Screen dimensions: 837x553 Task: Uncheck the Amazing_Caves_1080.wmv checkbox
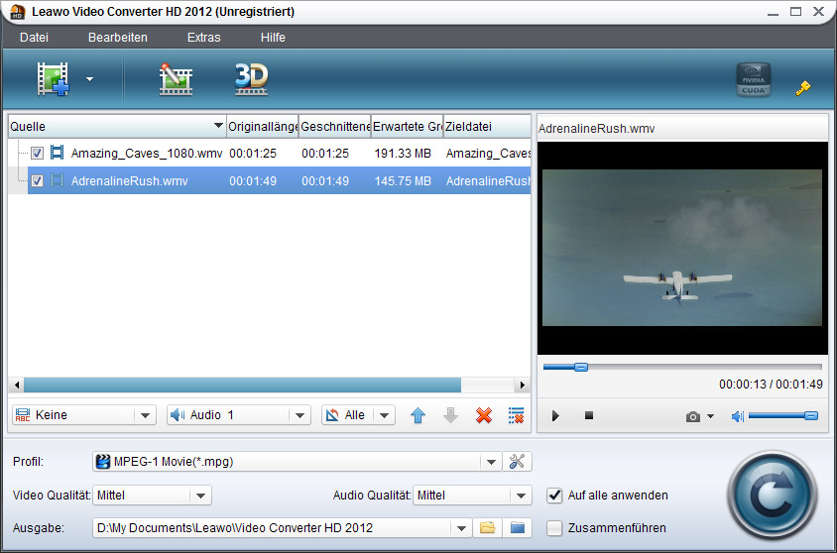coord(37,153)
